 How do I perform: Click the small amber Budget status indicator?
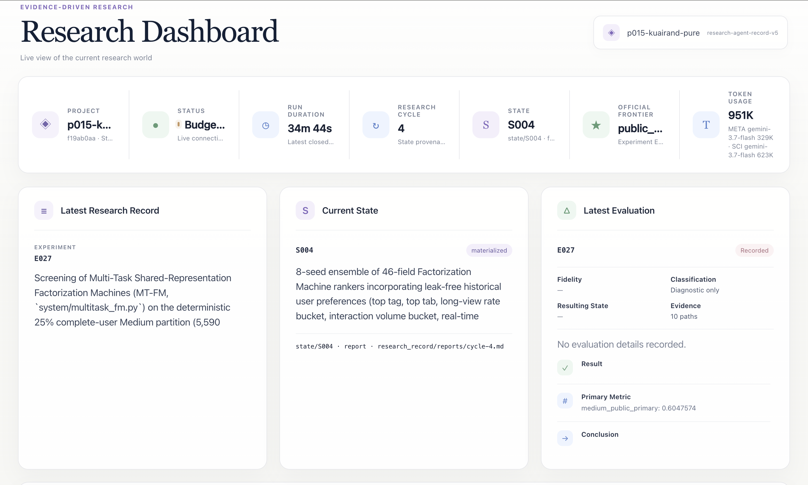[x=178, y=124]
